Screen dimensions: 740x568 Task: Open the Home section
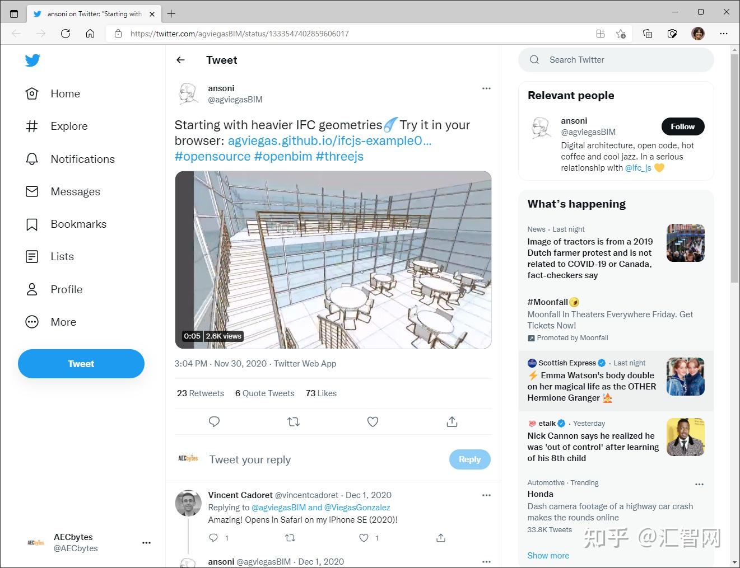(x=53, y=93)
